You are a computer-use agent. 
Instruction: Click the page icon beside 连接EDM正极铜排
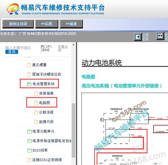point(29,160)
